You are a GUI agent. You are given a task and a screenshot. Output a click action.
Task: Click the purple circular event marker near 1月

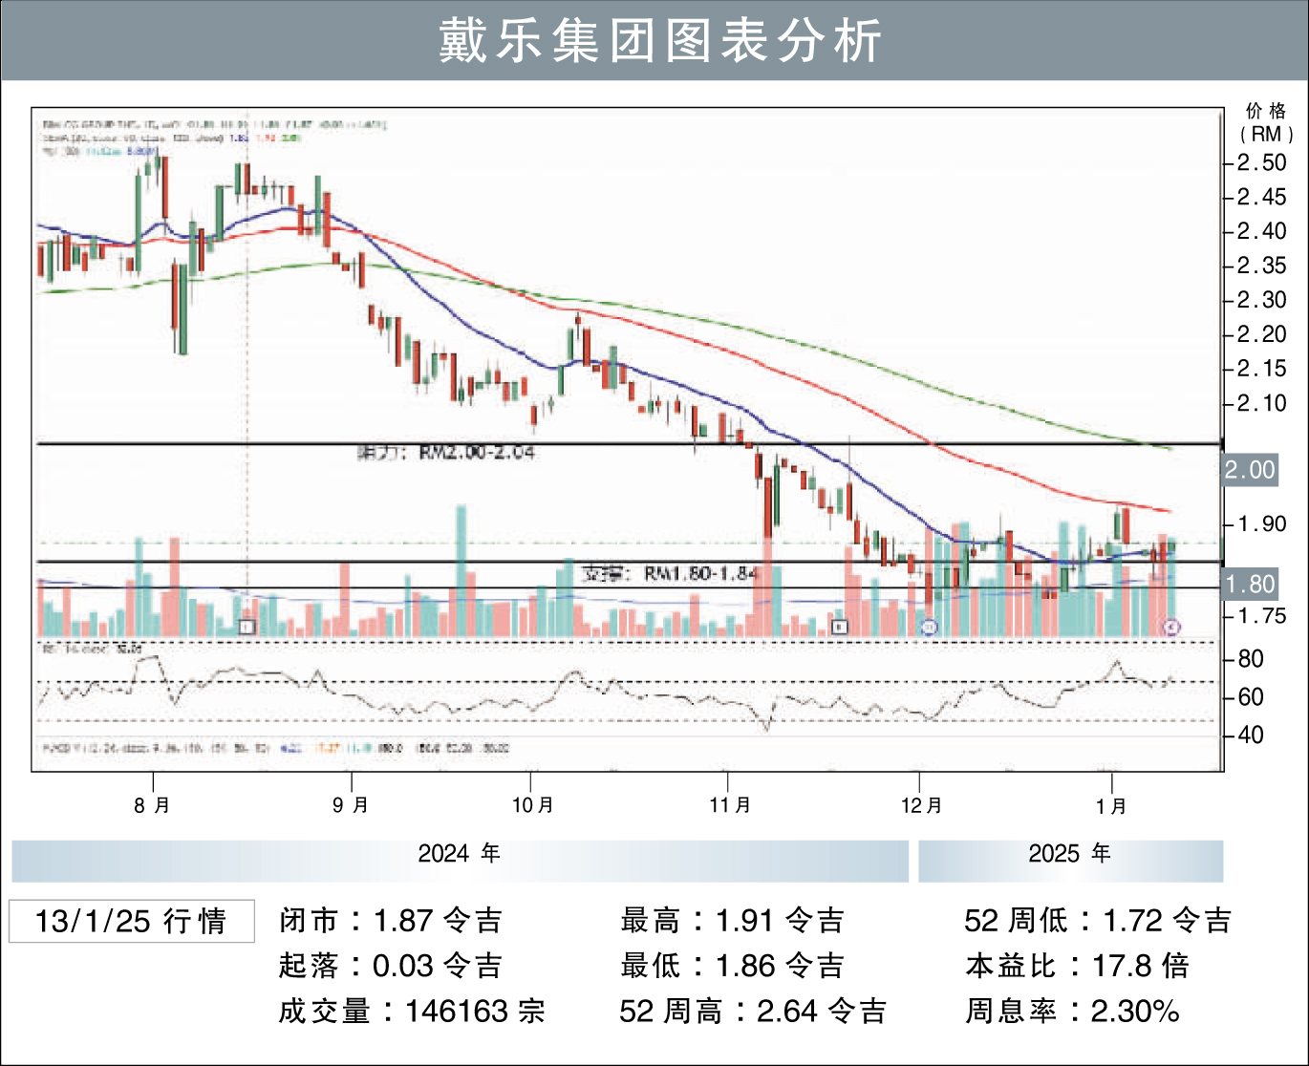pos(1173,628)
